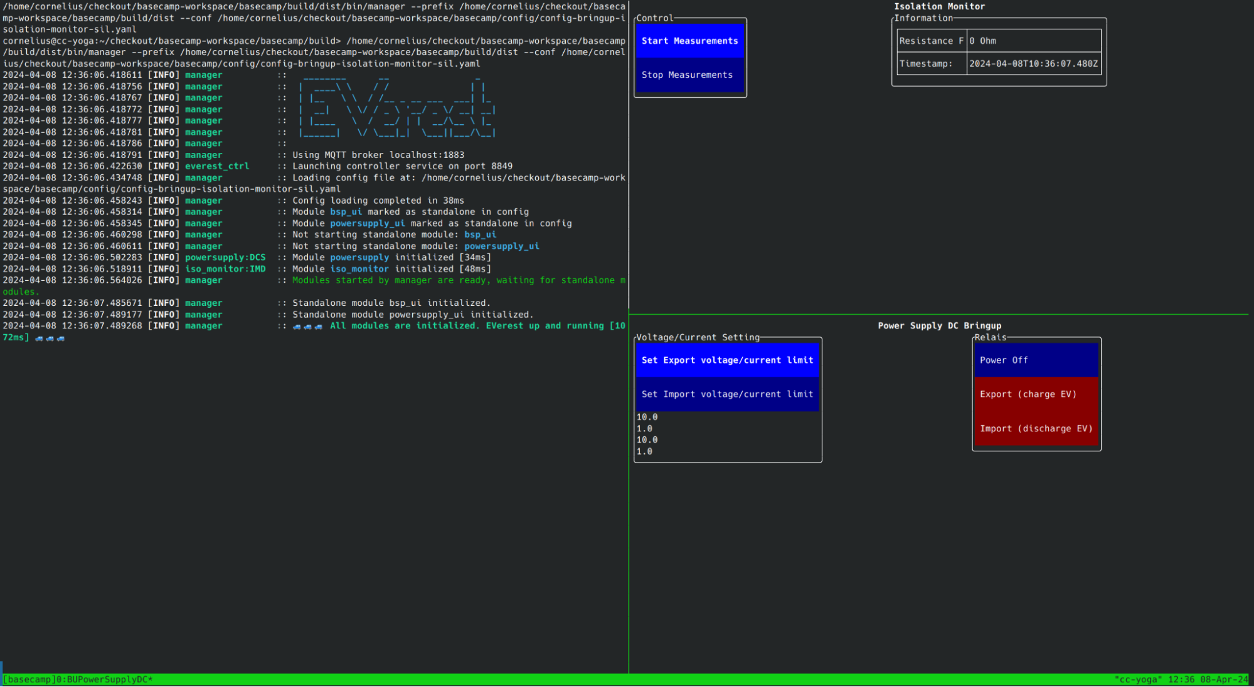Click the Power Supply DC Bringup title
The height and width of the screenshot is (687, 1254).
(939, 325)
